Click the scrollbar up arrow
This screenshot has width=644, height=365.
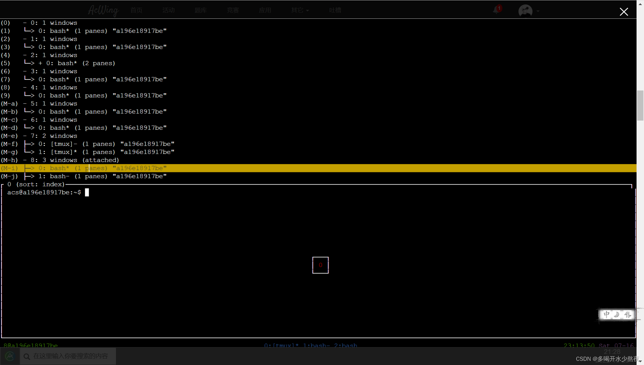pyautogui.click(x=640, y=4)
